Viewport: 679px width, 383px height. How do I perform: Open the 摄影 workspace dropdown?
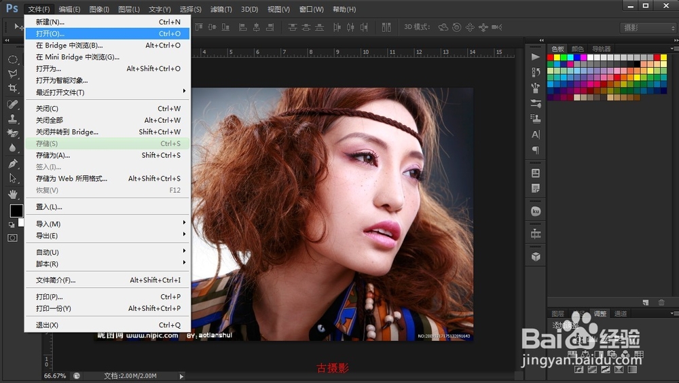click(x=648, y=28)
